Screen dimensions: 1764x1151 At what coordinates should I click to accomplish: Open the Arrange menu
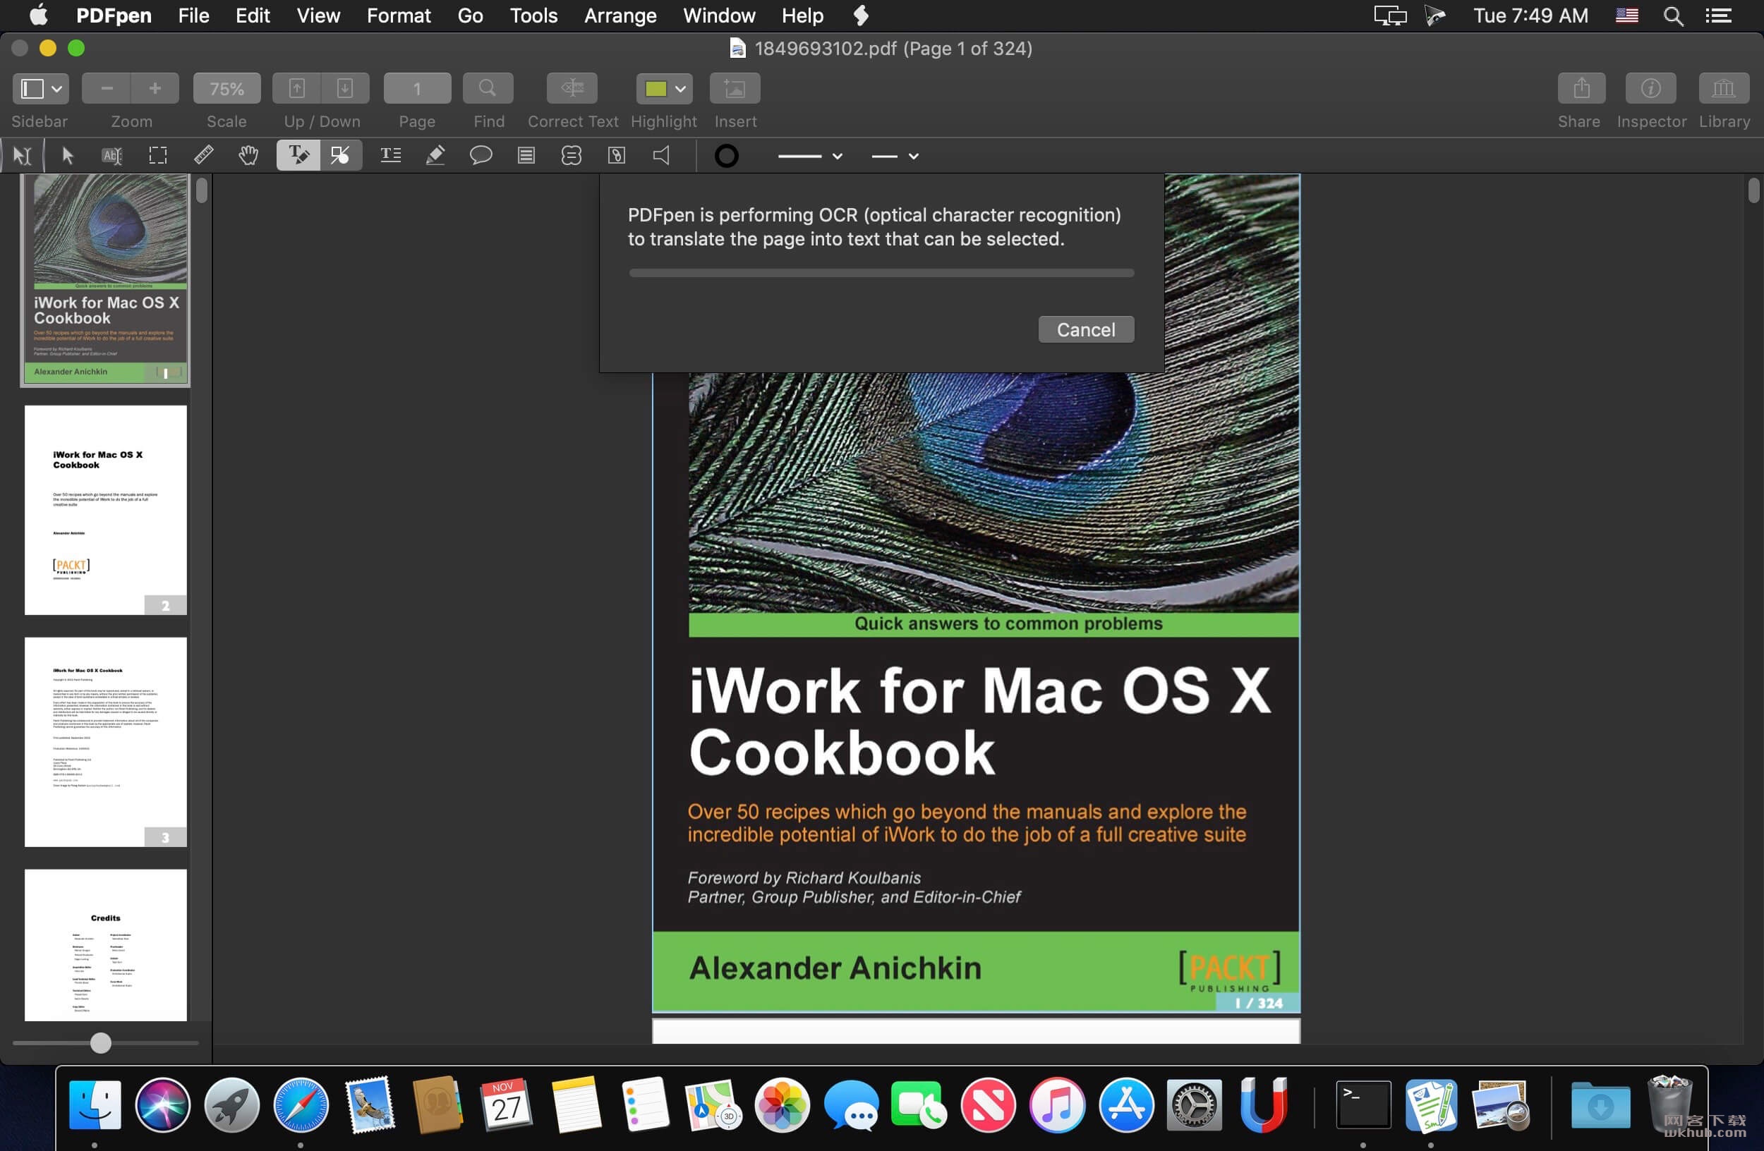[x=620, y=16]
